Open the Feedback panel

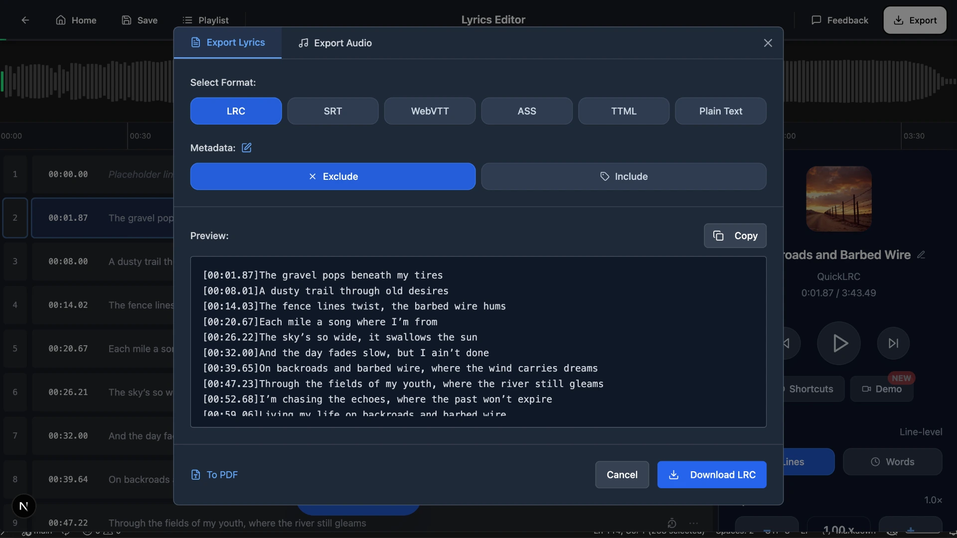tap(839, 20)
